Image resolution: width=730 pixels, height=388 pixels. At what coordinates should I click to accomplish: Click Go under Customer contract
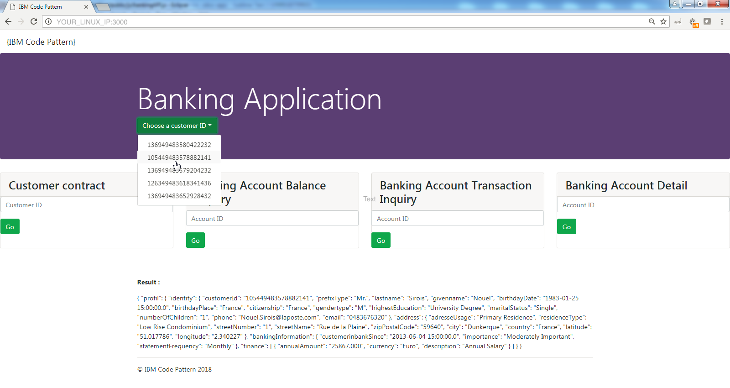pos(10,227)
